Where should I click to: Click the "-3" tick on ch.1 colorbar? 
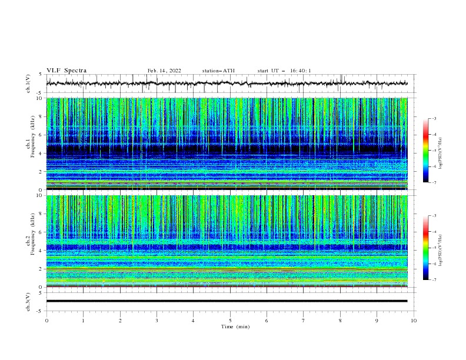pyautogui.click(x=434, y=118)
